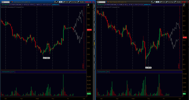This screenshot has height=100, width=189.
Task: Click the color link icon beside silver symbol
Action: [x=108, y=2]
